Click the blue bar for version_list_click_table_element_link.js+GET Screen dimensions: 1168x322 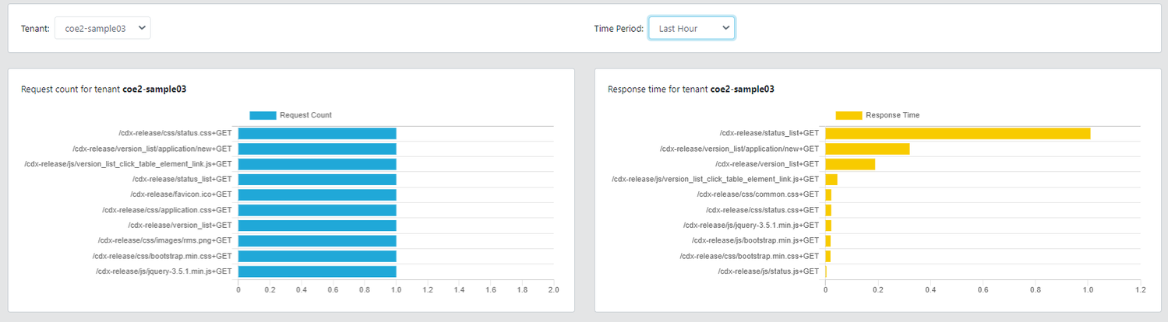click(x=317, y=164)
